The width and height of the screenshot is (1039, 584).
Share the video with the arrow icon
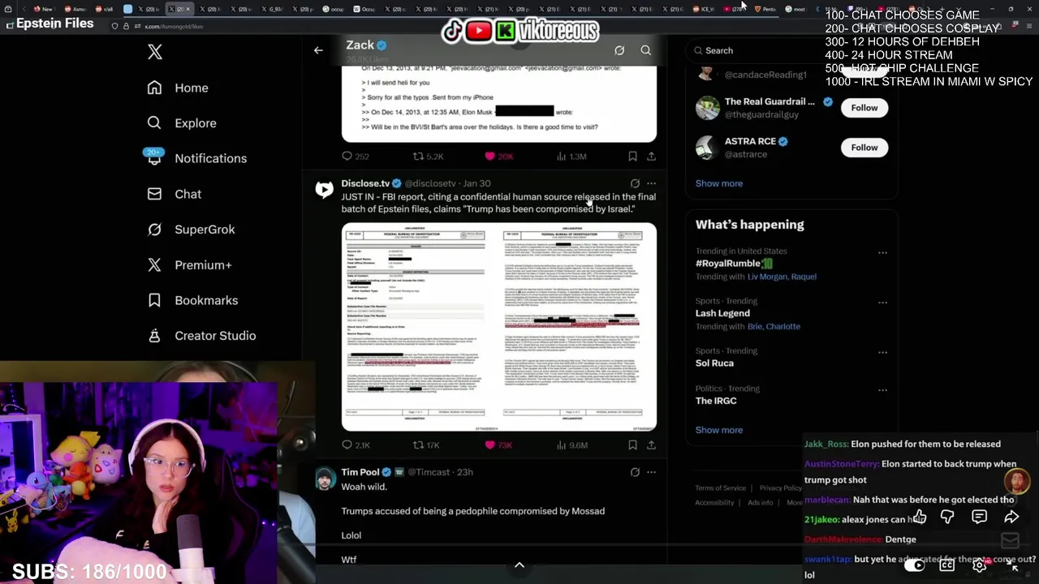click(1011, 517)
